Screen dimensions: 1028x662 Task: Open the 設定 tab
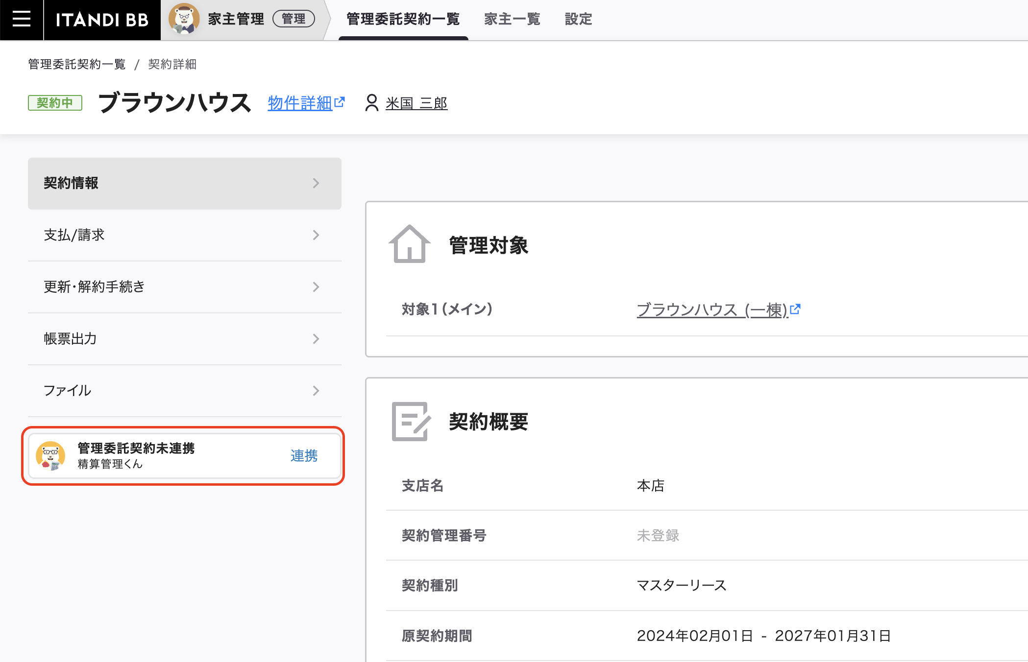(x=579, y=19)
